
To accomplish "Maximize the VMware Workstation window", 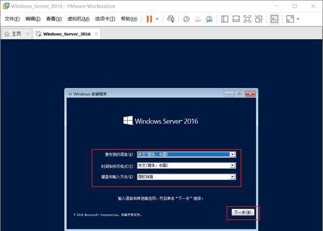I will tap(295, 6).
